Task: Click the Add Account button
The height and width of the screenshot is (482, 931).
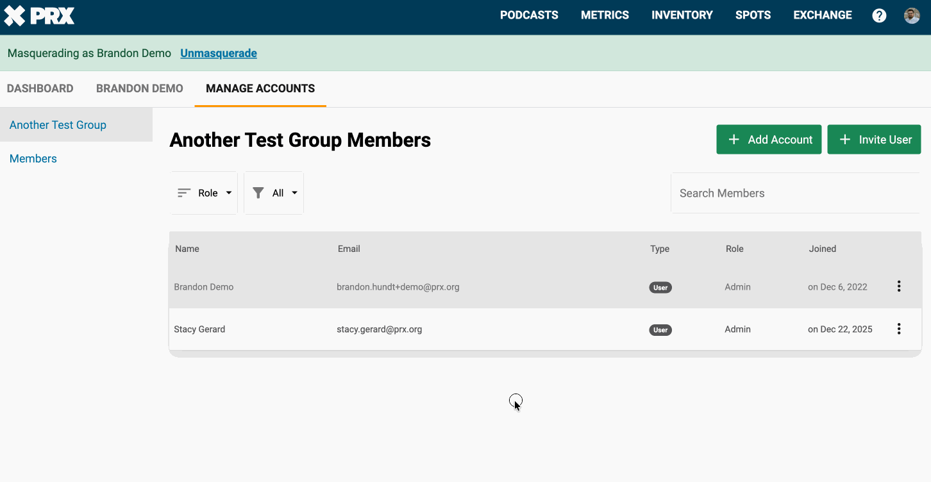Action: tap(769, 140)
